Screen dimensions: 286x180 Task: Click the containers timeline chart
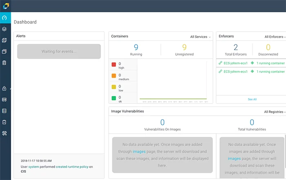pos(173,81)
